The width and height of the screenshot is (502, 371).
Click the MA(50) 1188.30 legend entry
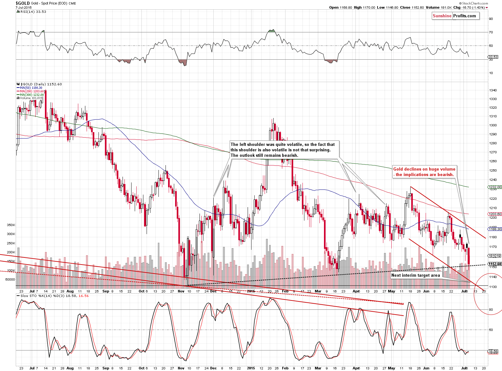(x=31, y=88)
